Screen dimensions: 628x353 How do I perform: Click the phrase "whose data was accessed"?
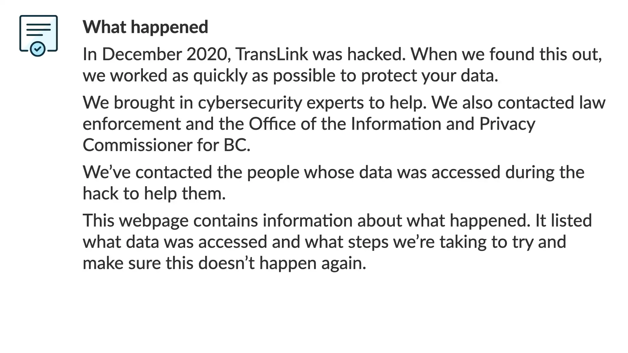[402, 172]
